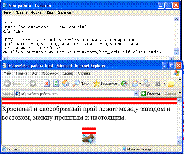Click the line '.red2 {border-top: 20 red double}'
Screen dimensions: 184x154
tap(45, 27)
